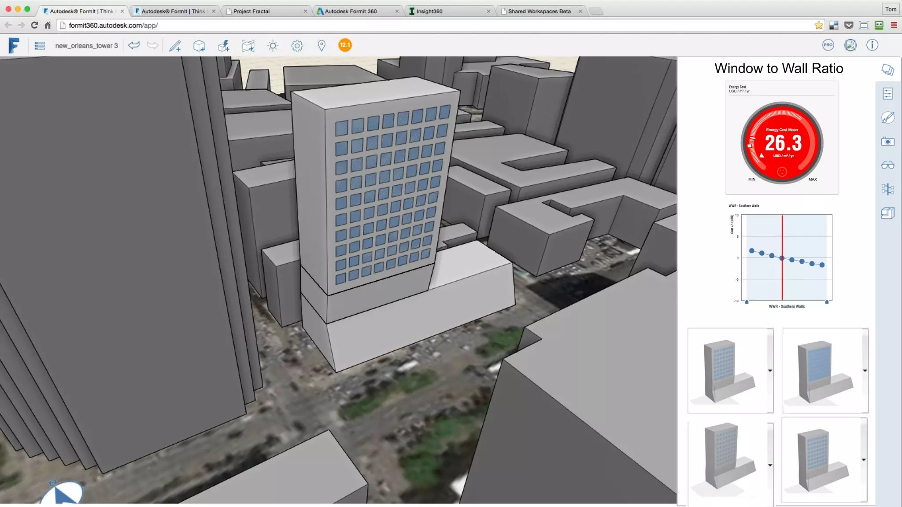Click the info icon in top toolbar

[872, 45]
